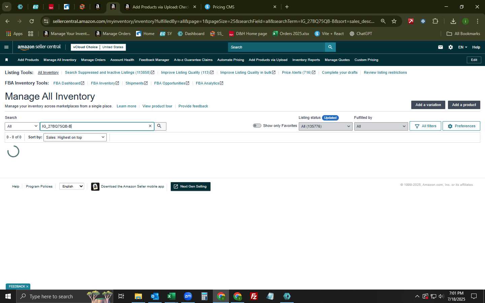Click Next Gen Selling button
The image size is (485, 303).
click(x=191, y=187)
